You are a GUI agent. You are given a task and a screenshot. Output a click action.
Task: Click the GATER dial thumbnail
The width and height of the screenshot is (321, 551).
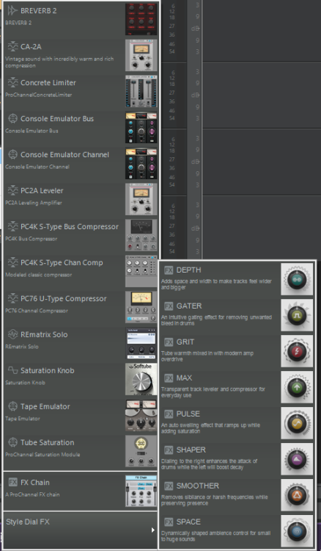pyautogui.click(x=297, y=315)
